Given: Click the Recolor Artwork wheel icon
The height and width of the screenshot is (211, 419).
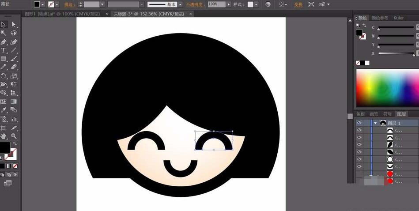Looking at the screenshot, I should click(268, 4).
